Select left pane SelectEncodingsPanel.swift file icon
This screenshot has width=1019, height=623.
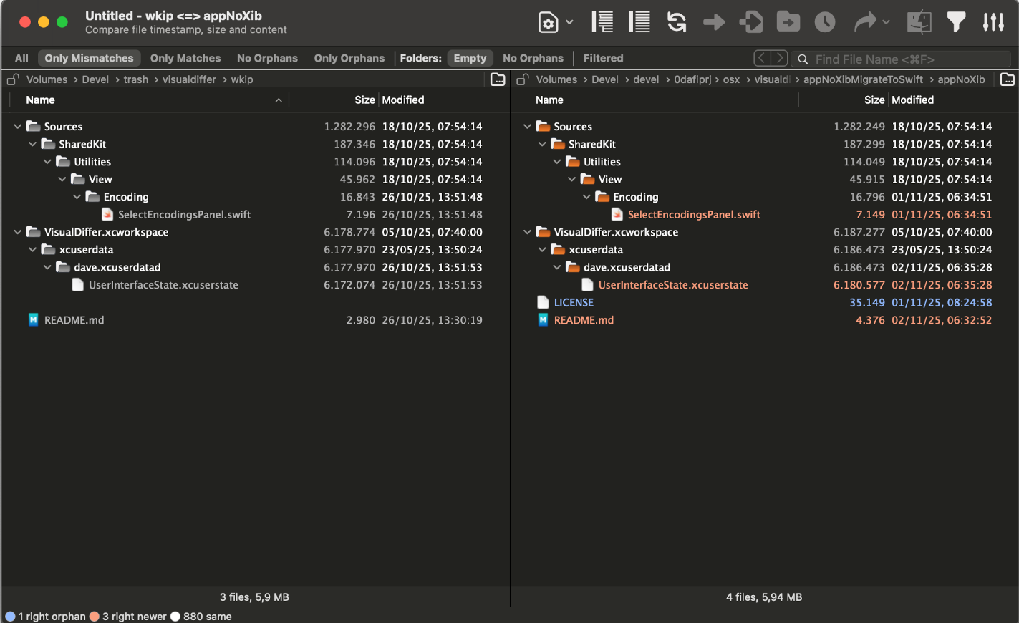pyautogui.click(x=107, y=214)
